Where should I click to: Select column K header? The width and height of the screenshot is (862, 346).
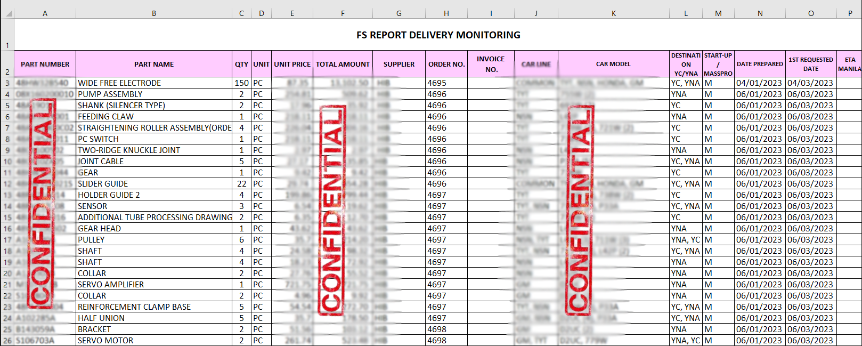[x=614, y=13]
